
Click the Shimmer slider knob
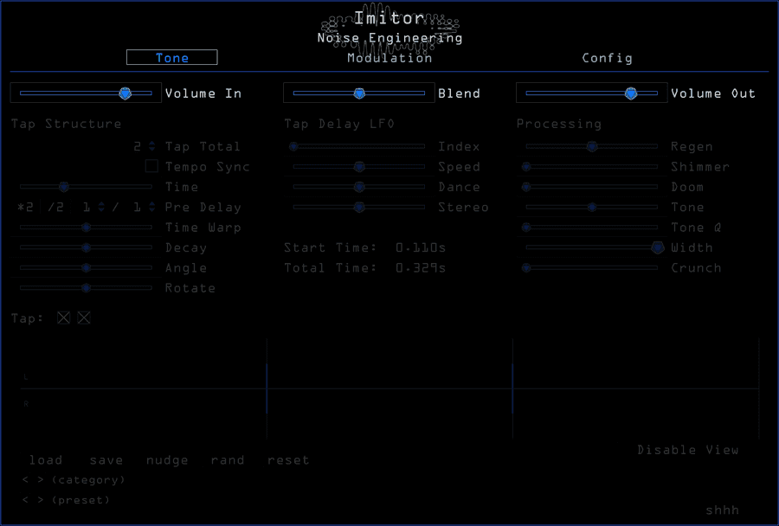pyautogui.click(x=526, y=166)
